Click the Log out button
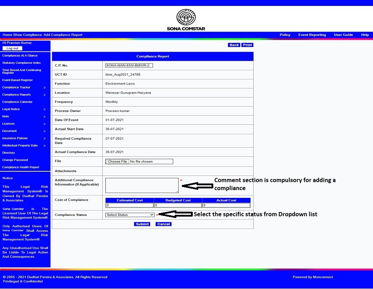The width and height of the screenshot is (373, 289). click(13, 48)
